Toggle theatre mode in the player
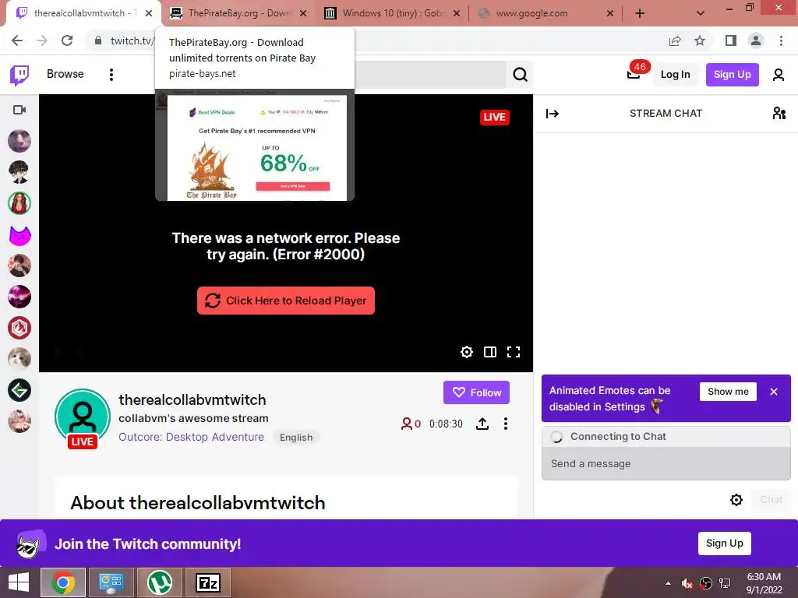The width and height of the screenshot is (798, 598). [x=490, y=352]
